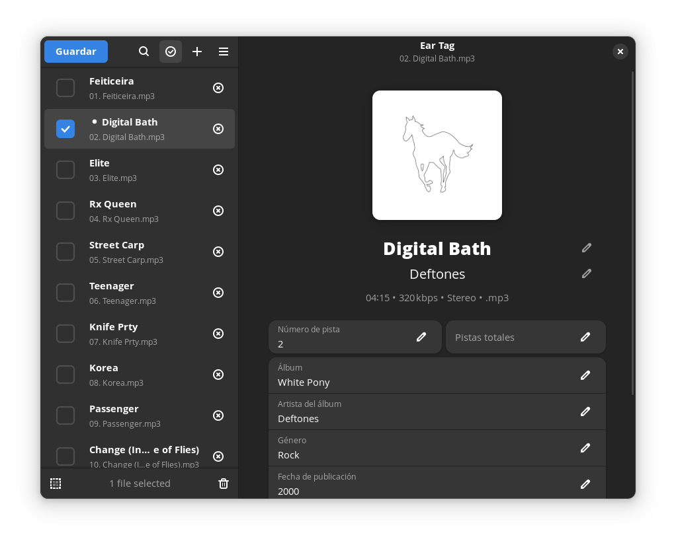Check the Passenger checkbox
Image resolution: width=676 pixels, height=543 pixels.
tap(65, 415)
